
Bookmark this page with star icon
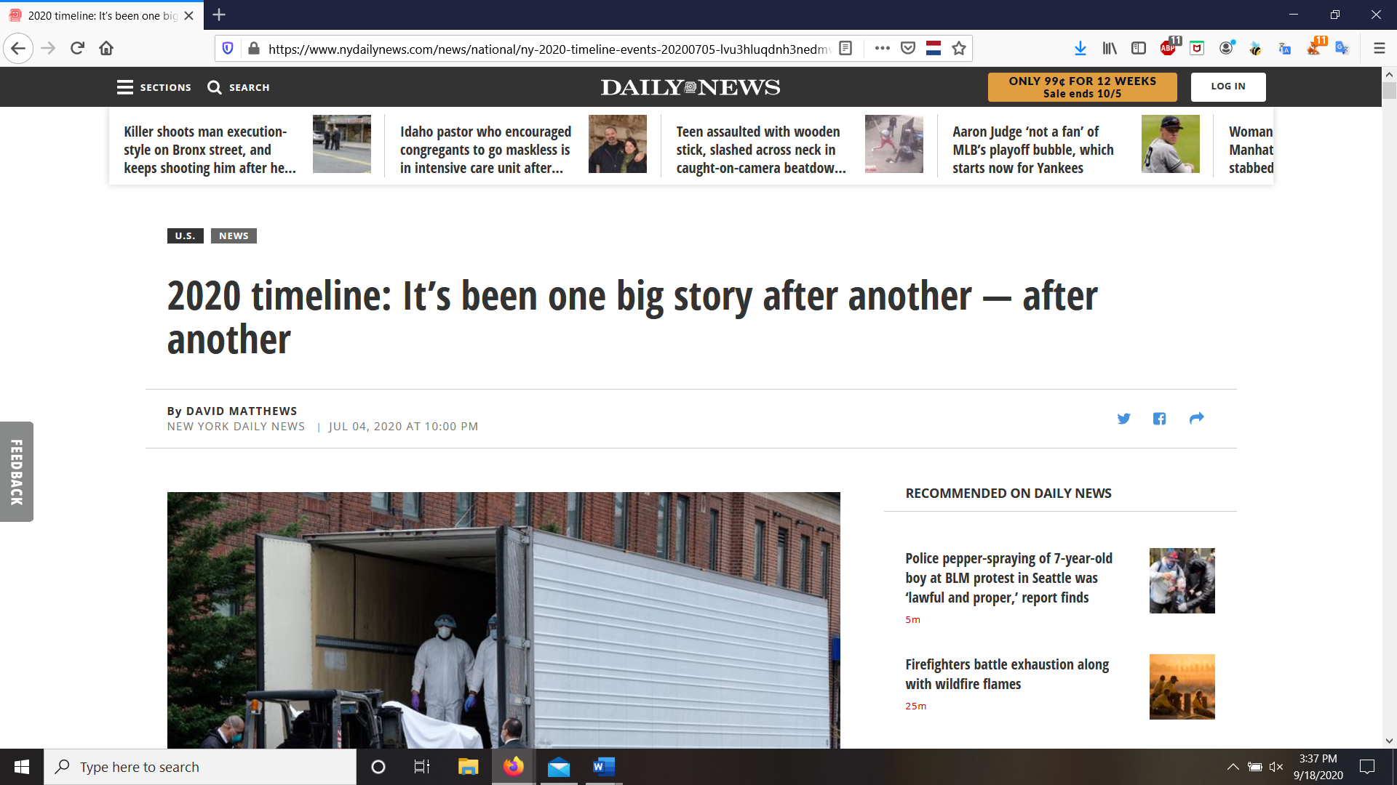point(959,49)
